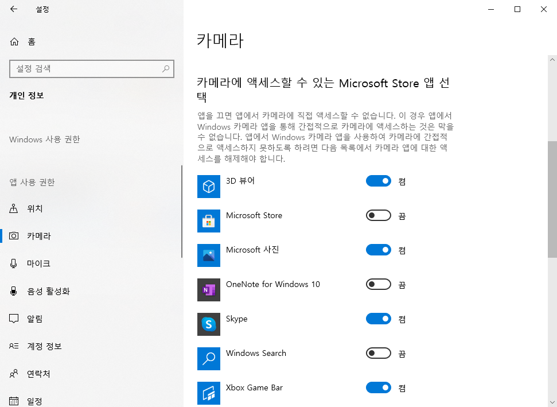Click the Windows Search app icon
557x407 pixels.
(x=209, y=359)
